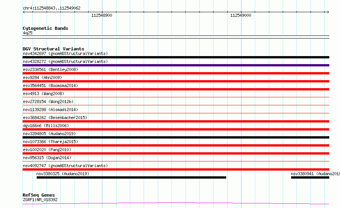Click the nsv3380325 (Audano2019) label
The image size is (340, 208).
(63, 174)
